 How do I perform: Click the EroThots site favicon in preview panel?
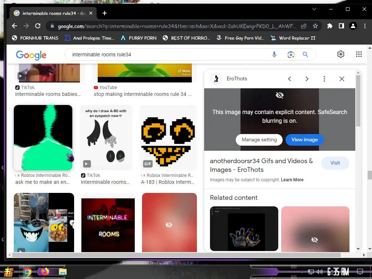[x=216, y=78]
